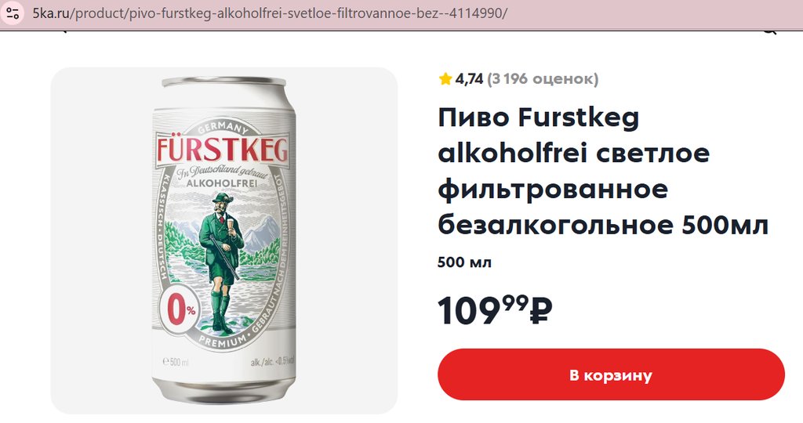Screen dimensions: 803x423
Task: Click the Пиво Furstkeg product title
Action: pyautogui.click(x=603, y=172)
